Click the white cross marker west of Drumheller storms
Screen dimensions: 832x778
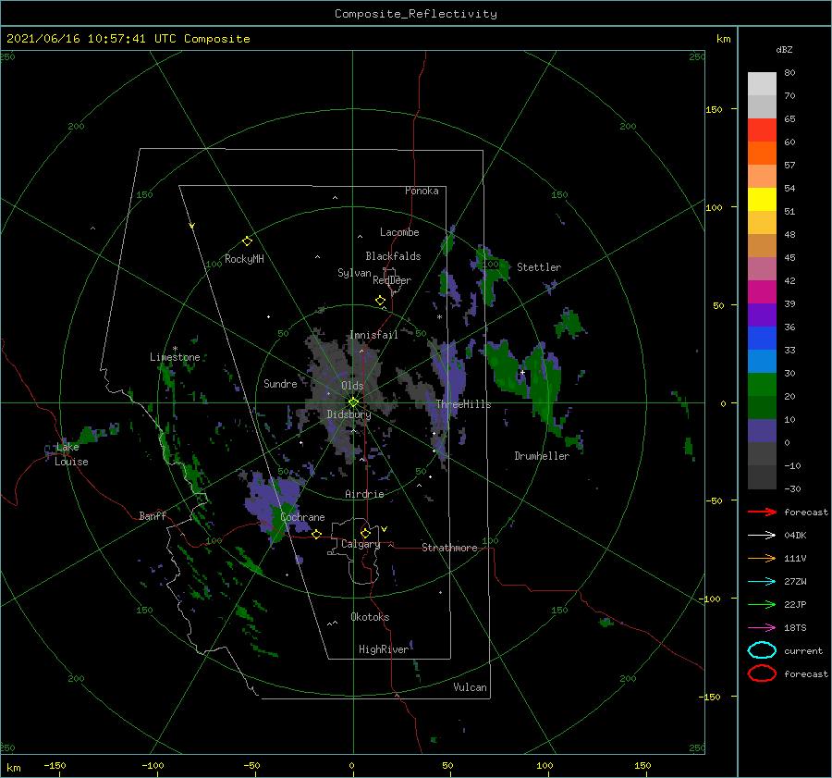pyautogui.click(x=522, y=372)
